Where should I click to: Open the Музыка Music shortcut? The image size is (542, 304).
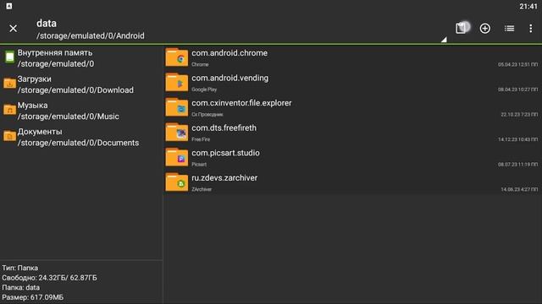tap(81, 111)
